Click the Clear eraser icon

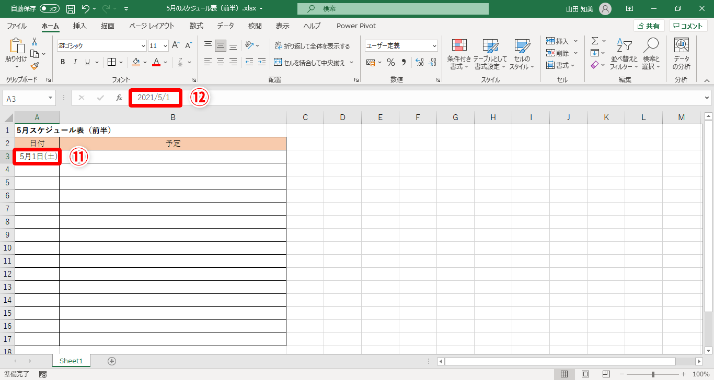[x=595, y=65]
